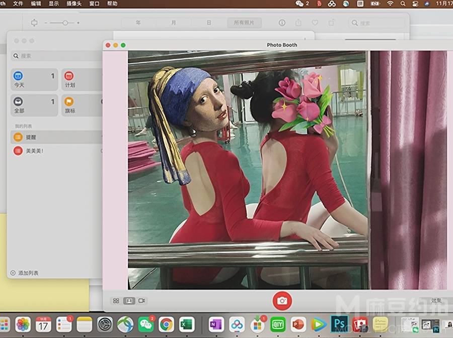This screenshot has height=338, width=453.
Task: Open the 拼 input method menu
Action: click(360, 4)
